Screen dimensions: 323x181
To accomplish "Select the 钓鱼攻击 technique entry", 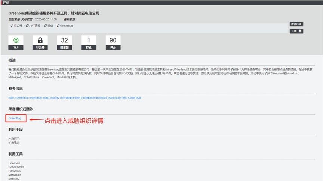I will 14,143.
